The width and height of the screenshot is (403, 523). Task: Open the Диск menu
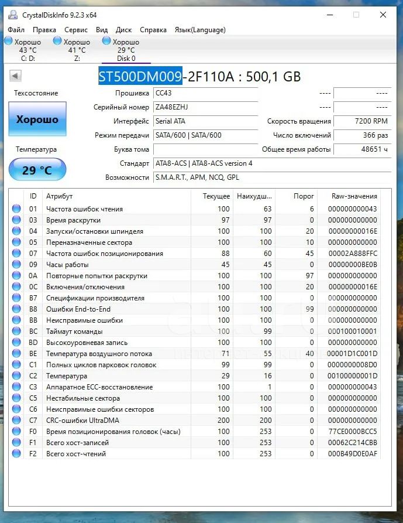coord(123,30)
